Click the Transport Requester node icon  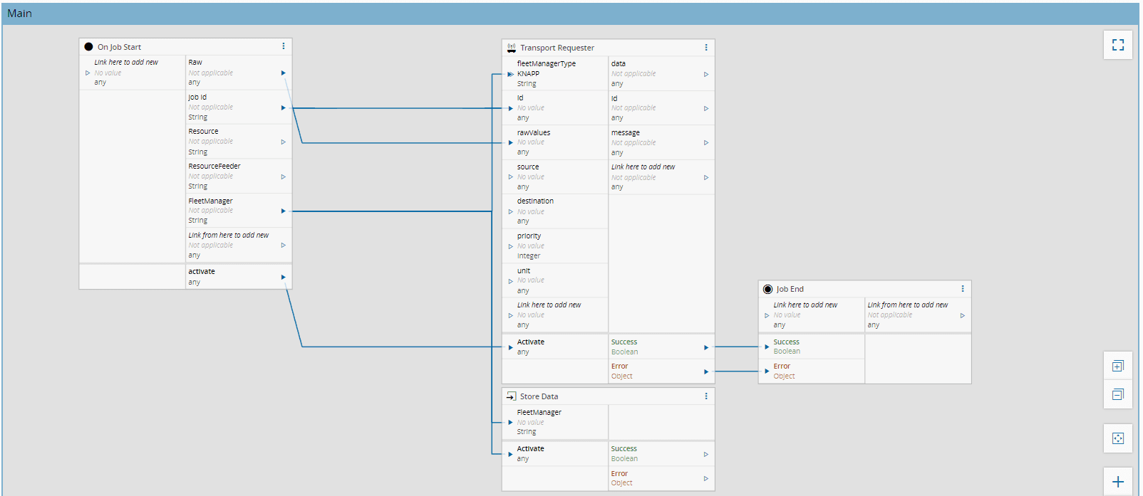[x=511, y=48]
